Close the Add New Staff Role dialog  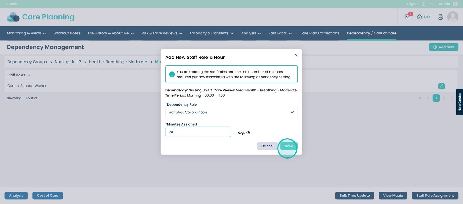(296, 55)
